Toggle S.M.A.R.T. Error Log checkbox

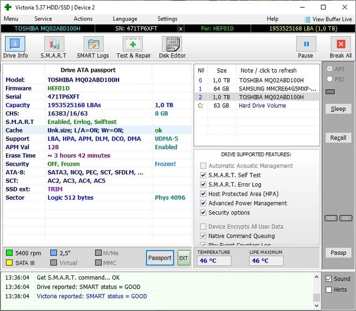203,184
